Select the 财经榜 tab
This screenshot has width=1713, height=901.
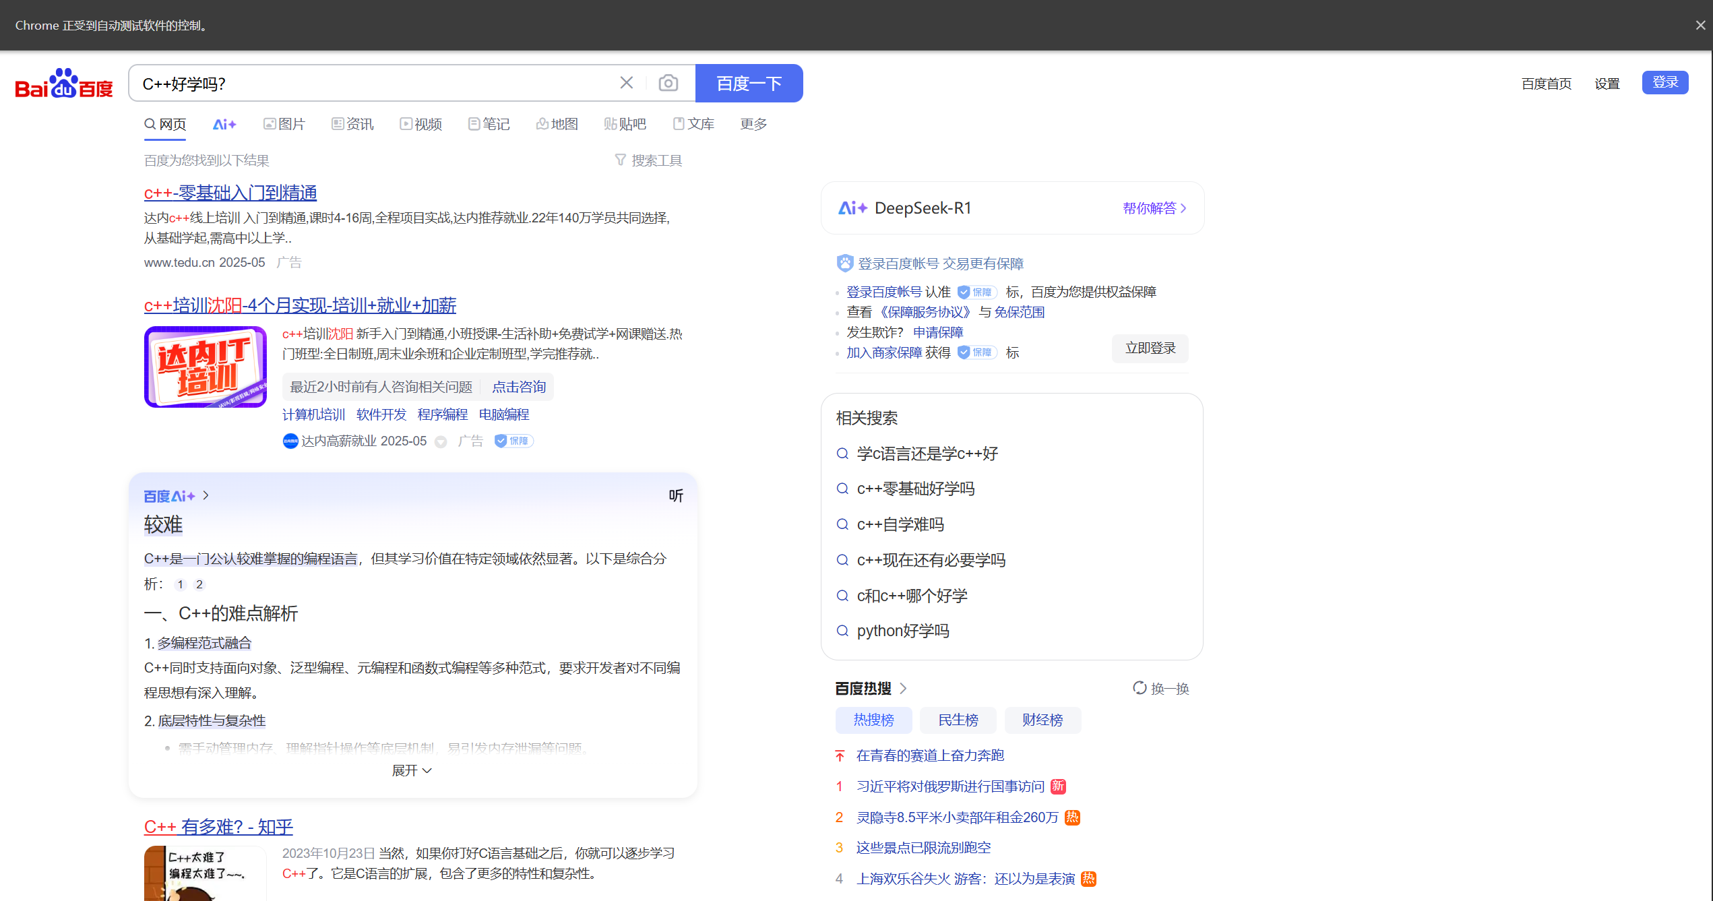click(1042, 720)
